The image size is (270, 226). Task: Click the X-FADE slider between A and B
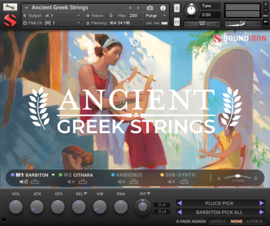(237, 176)
